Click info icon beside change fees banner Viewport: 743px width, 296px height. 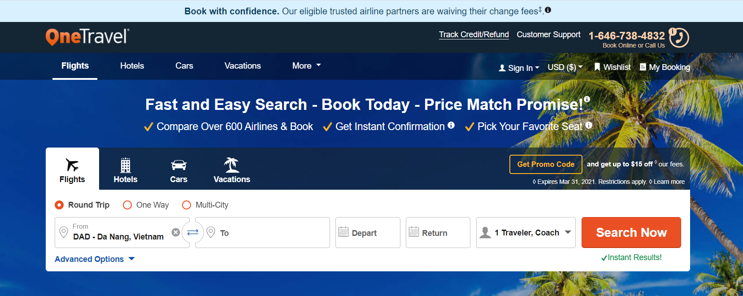coord(548,10)
